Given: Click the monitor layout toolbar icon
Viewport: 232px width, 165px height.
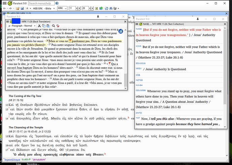Looking at the screenshot, I should pyautogui.click(x=115, y=8).
